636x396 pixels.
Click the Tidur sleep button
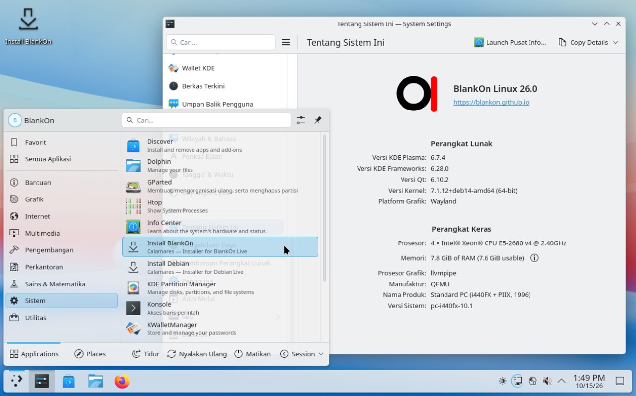146,354
